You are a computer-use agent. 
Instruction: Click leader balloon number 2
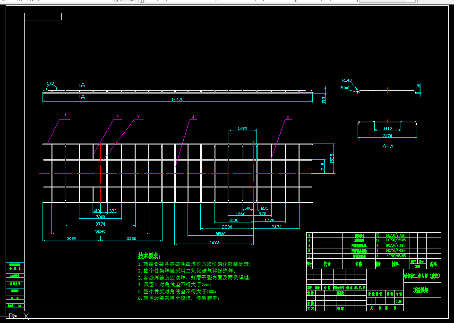[x=118, y=117]
